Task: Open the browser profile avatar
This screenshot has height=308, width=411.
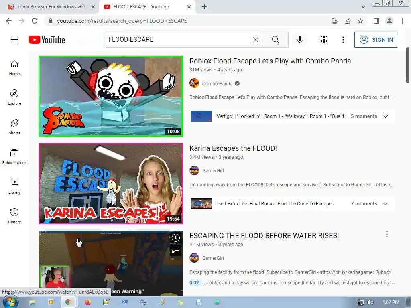Action: pyautogui.click(x=389, y=21)
